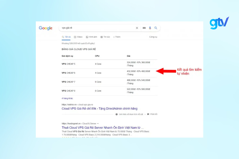
Task: Click into the search field with vps giá rẻ
Action: coord(96,28)
